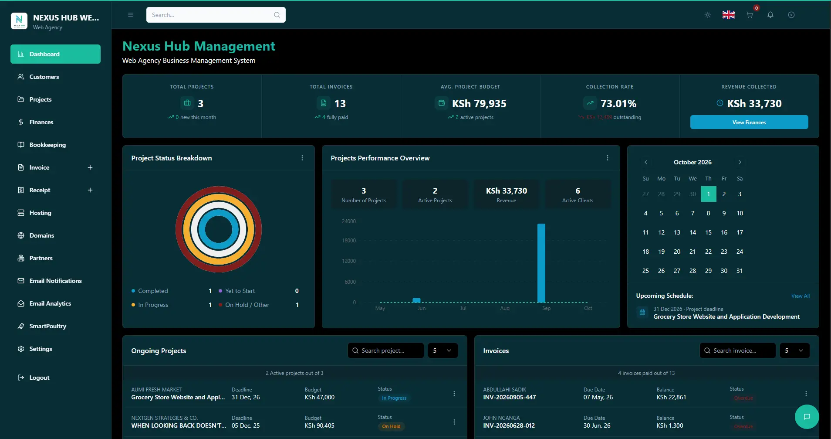This screenshot has width=831, height=439.
Task: Open actions menu for Aumi Fresh Market project
Action: click(454, 394)
